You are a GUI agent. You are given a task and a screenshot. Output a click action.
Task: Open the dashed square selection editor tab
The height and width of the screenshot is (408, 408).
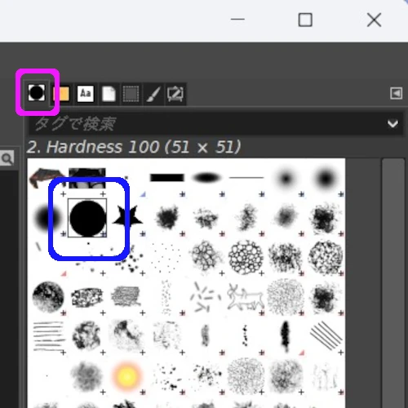(131, 94)
